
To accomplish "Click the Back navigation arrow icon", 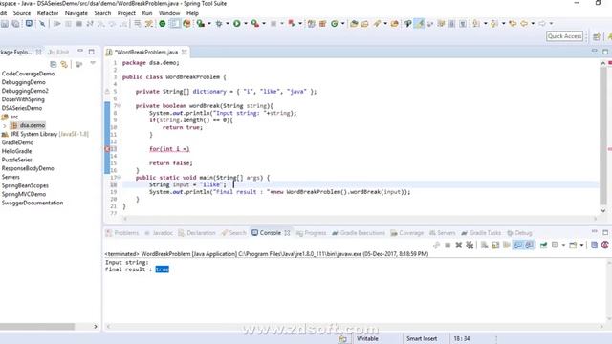I will click(x=524, y=24).
